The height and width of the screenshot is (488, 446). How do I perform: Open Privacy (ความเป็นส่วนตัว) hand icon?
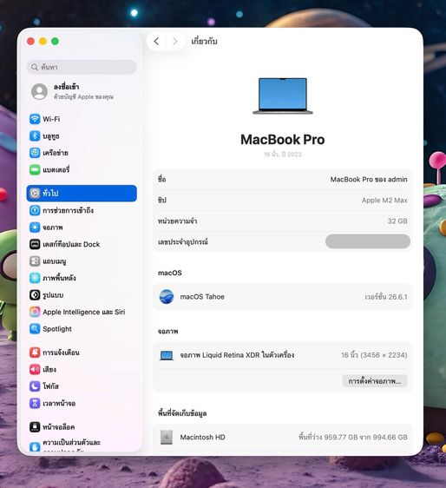pos(35,446)
